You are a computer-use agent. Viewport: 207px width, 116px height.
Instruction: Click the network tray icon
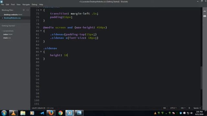[x=188, y=113]
